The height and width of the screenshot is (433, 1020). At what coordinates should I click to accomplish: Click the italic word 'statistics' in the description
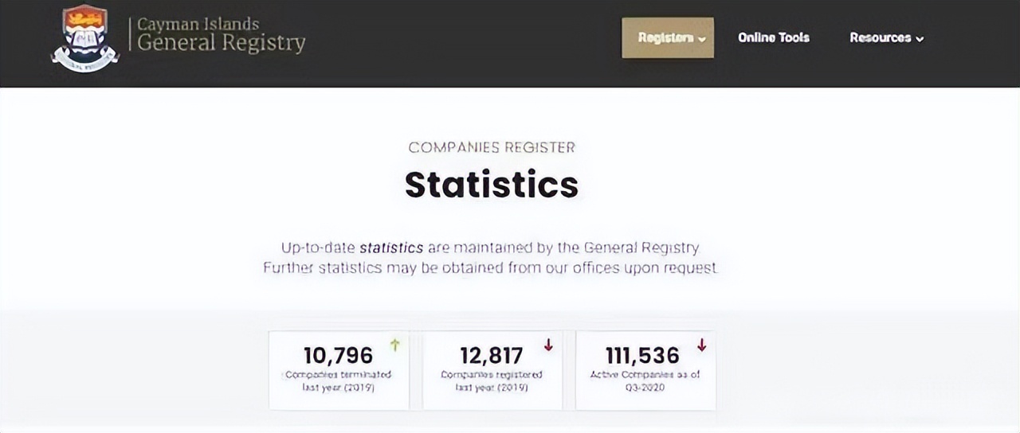click(x=391, y=248)
